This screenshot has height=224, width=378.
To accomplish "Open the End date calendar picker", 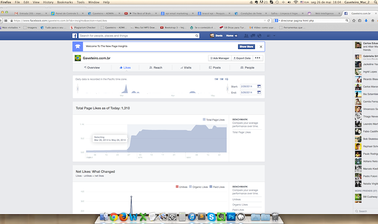I will coord(259,92).
